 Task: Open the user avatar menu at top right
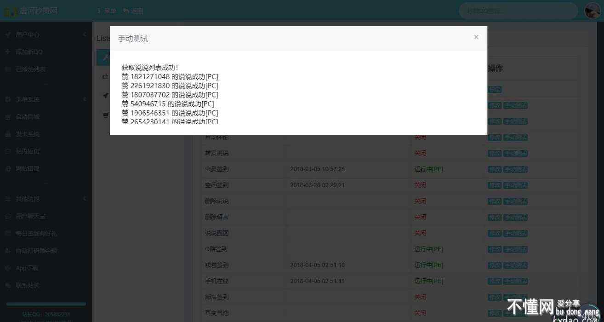(x=593, y=11)
